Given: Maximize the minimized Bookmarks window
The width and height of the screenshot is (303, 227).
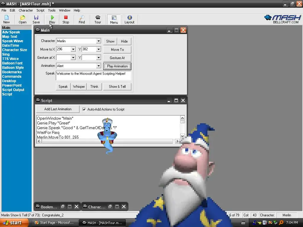Looking at the screenshot, I should click(70, 207).
